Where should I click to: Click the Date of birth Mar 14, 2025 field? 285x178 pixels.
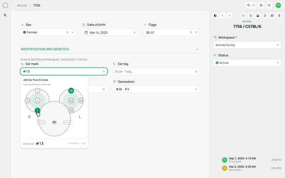click(110, 32)
